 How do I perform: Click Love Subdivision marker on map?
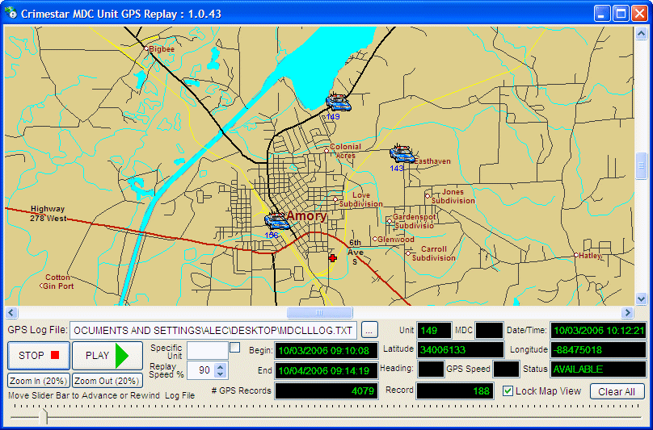tap(335, 199)
